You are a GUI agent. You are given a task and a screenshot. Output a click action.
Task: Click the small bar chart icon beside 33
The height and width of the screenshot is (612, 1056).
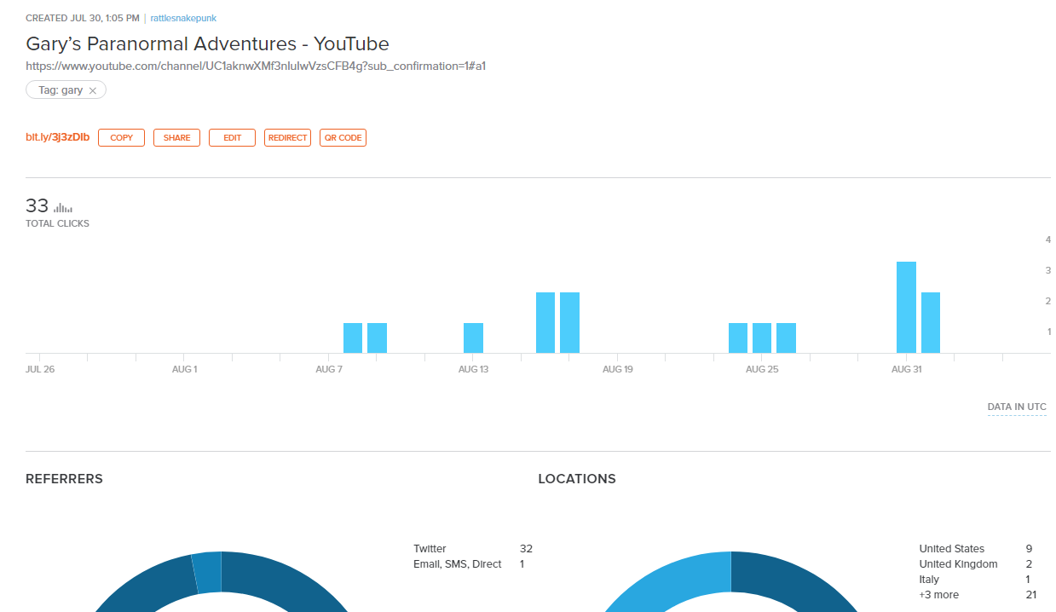point(63,207)
